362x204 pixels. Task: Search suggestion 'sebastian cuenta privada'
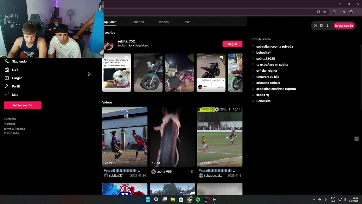(275, 46)
